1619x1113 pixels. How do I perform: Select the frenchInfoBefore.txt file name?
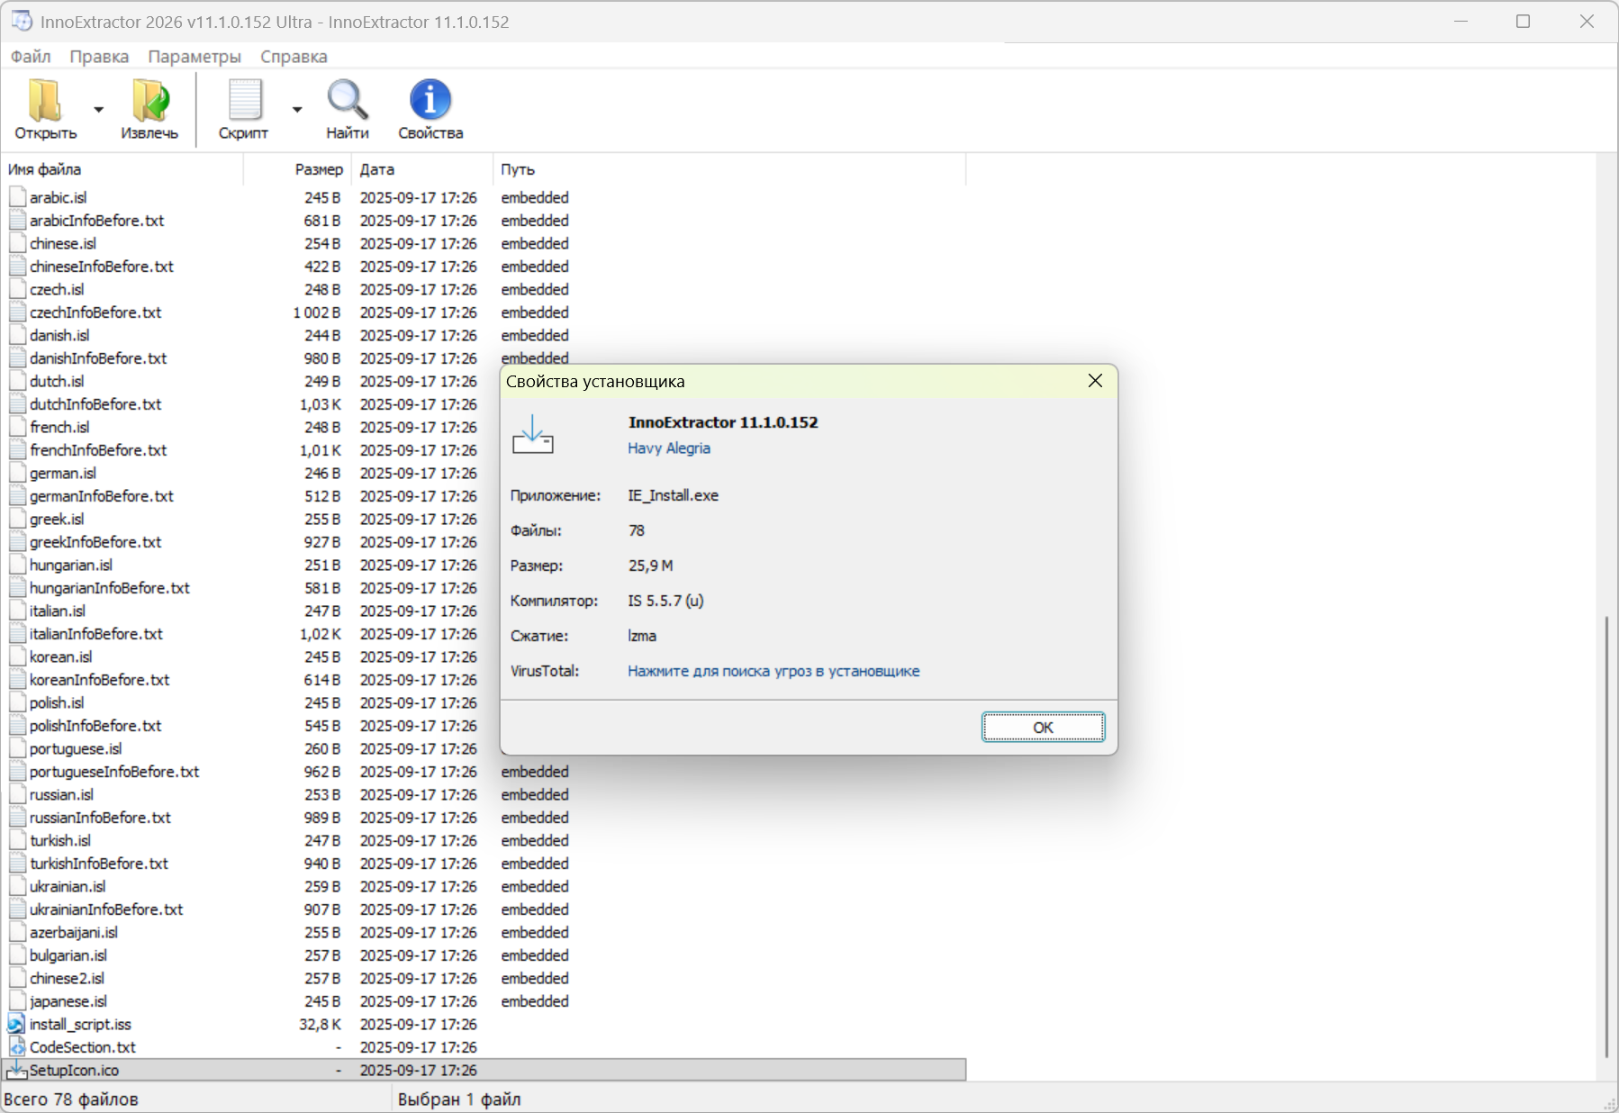98,450
